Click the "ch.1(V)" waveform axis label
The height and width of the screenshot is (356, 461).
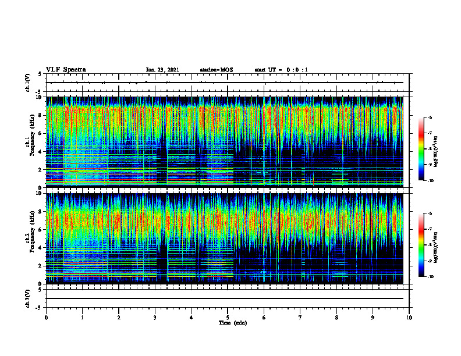click(x=28, y=83)
